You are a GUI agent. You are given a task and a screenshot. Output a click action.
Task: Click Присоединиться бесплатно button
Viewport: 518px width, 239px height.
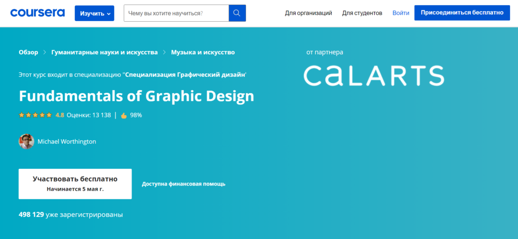[x=462, y=13]
